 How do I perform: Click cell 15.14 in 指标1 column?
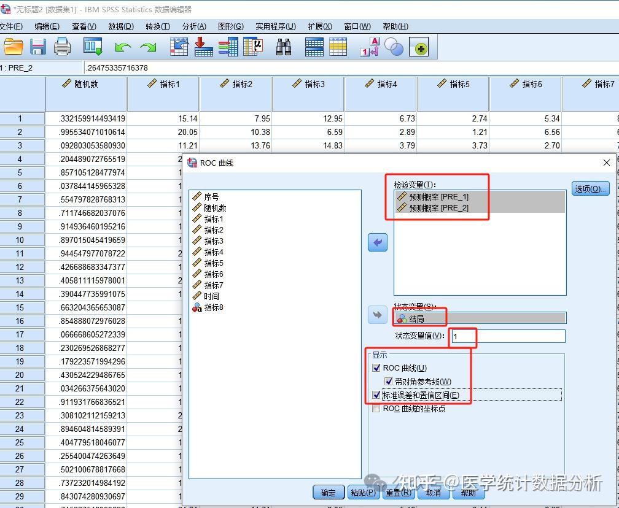[163, 118]
